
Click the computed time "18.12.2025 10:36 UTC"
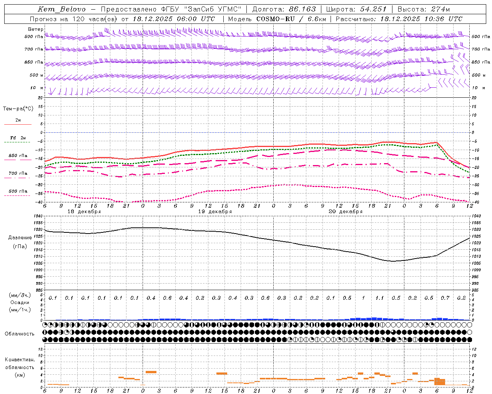(x=421, y=19)
